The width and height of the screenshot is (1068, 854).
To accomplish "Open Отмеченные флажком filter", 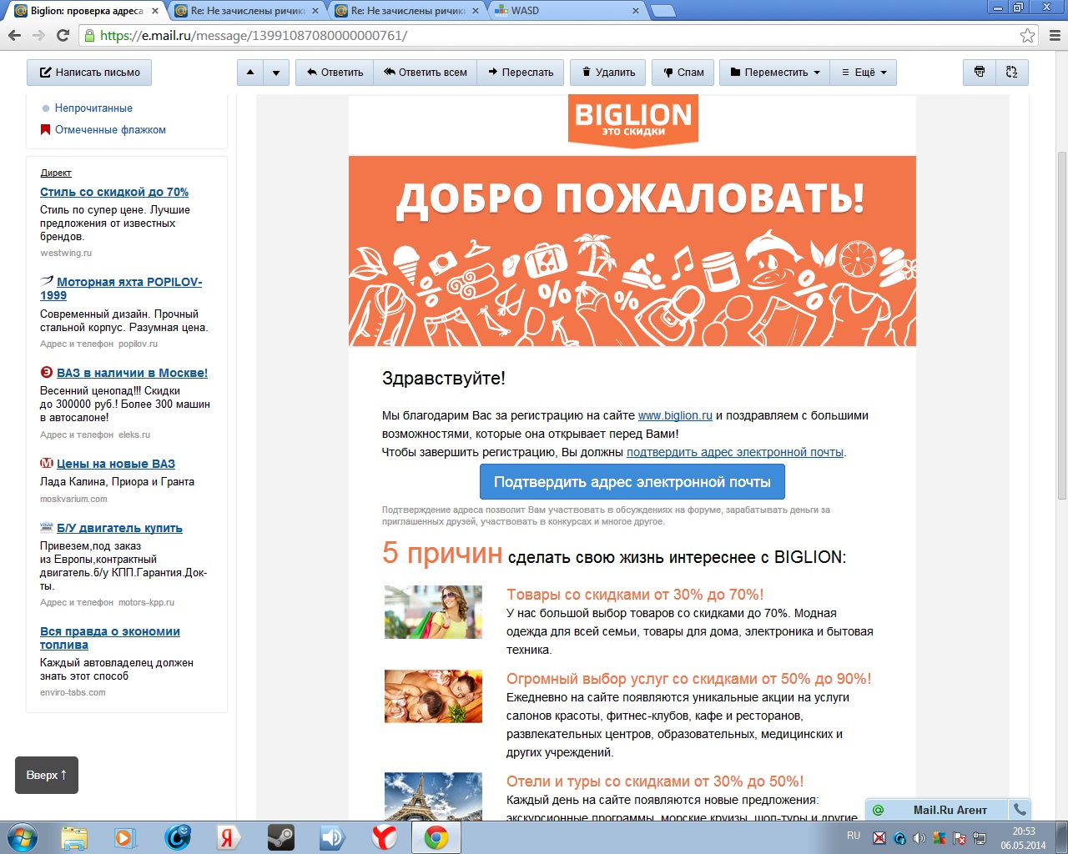I will [x=110, y=129].
